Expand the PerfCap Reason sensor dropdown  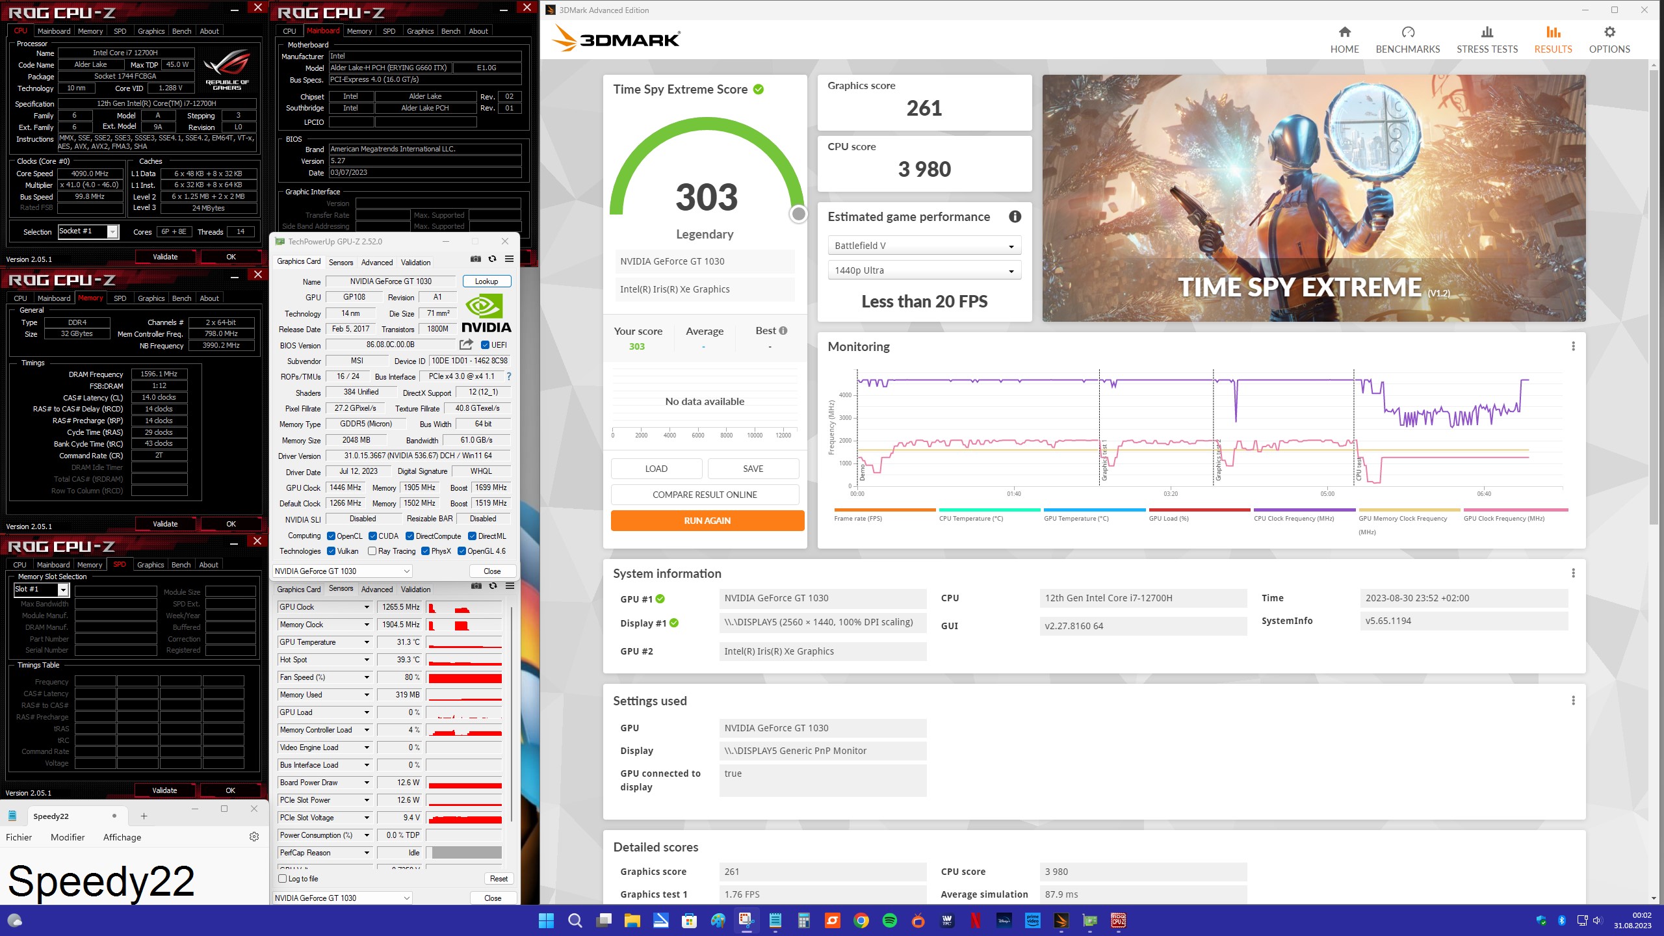(367, 853)
